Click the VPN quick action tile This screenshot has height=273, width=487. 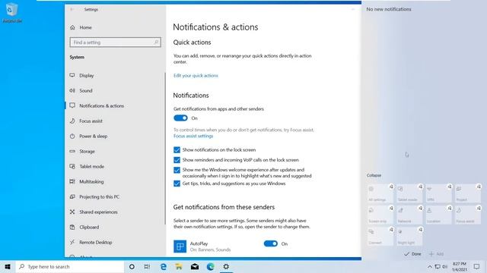pyautogui.click(x=438, y=194)
